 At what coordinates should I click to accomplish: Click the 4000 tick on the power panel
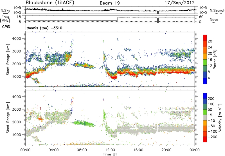[x=16, y=39]
